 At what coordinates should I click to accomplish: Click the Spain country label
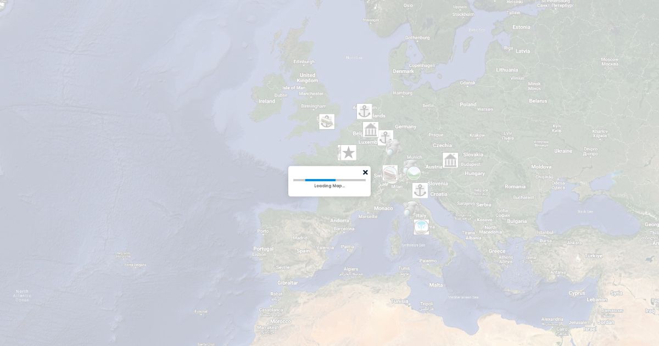tap(303, 250)
